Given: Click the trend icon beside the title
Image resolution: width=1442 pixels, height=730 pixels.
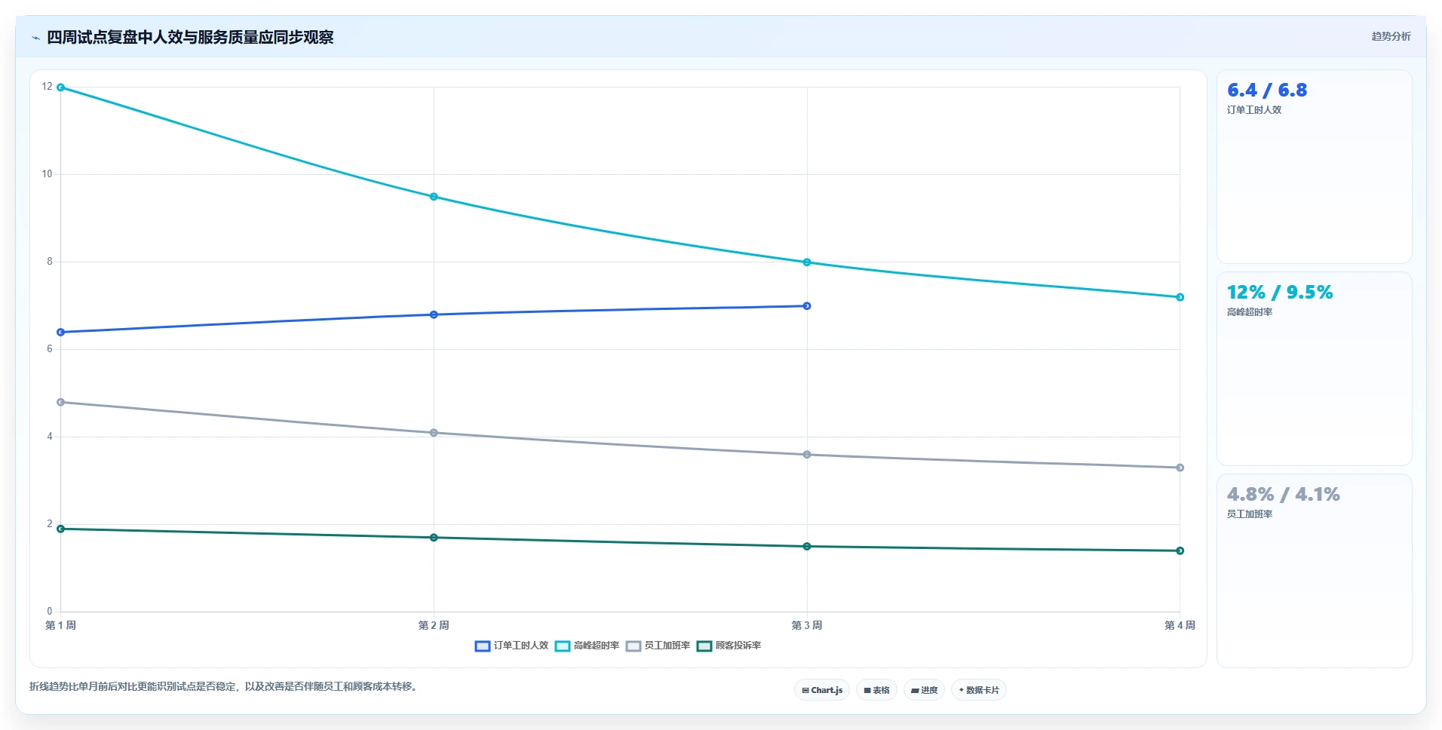Looking at the screenshot, I should click(35, 38).
